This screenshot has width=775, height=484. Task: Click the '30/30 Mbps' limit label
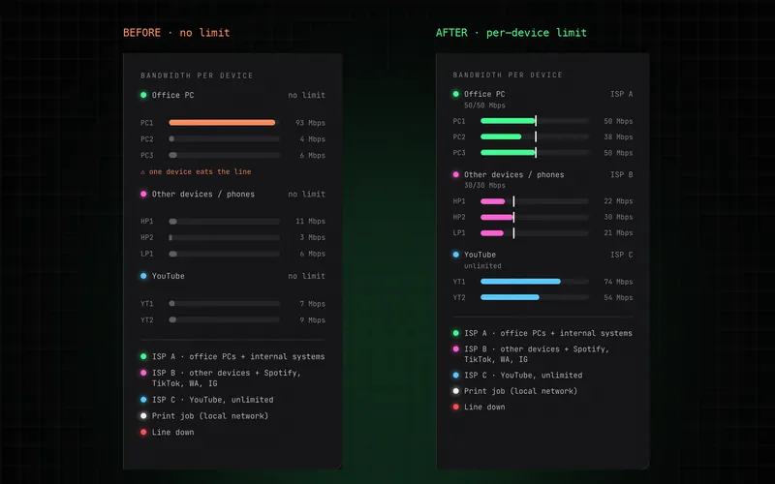click(x=484, y=185)
